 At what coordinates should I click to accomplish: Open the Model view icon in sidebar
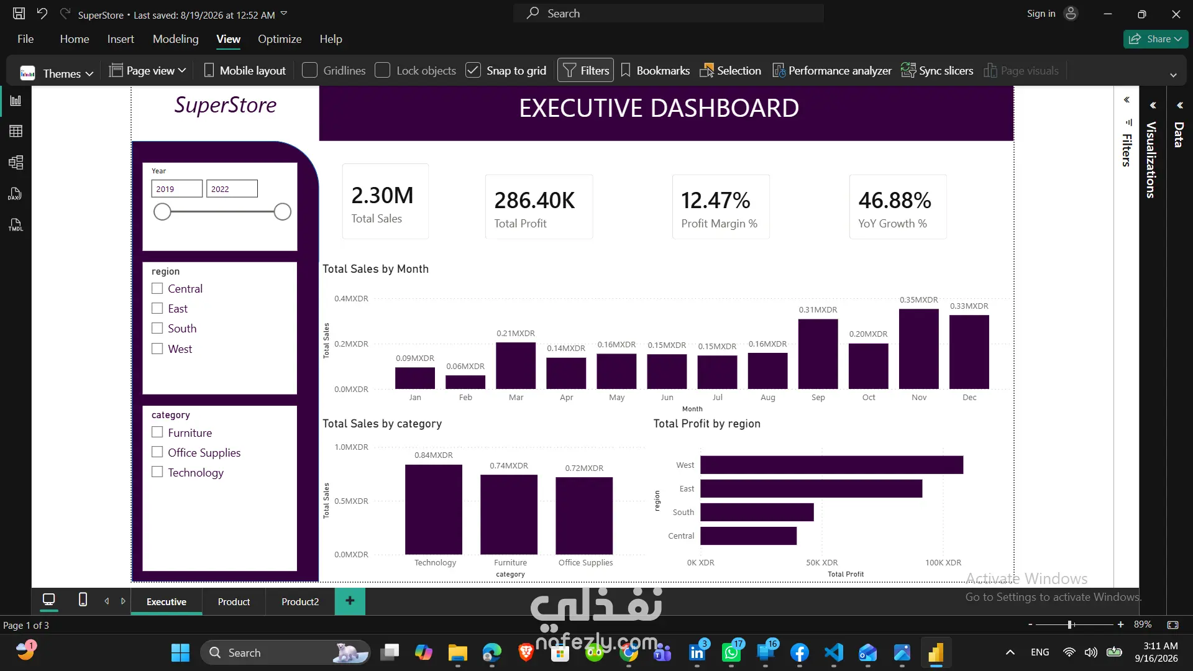click(16, 163)
